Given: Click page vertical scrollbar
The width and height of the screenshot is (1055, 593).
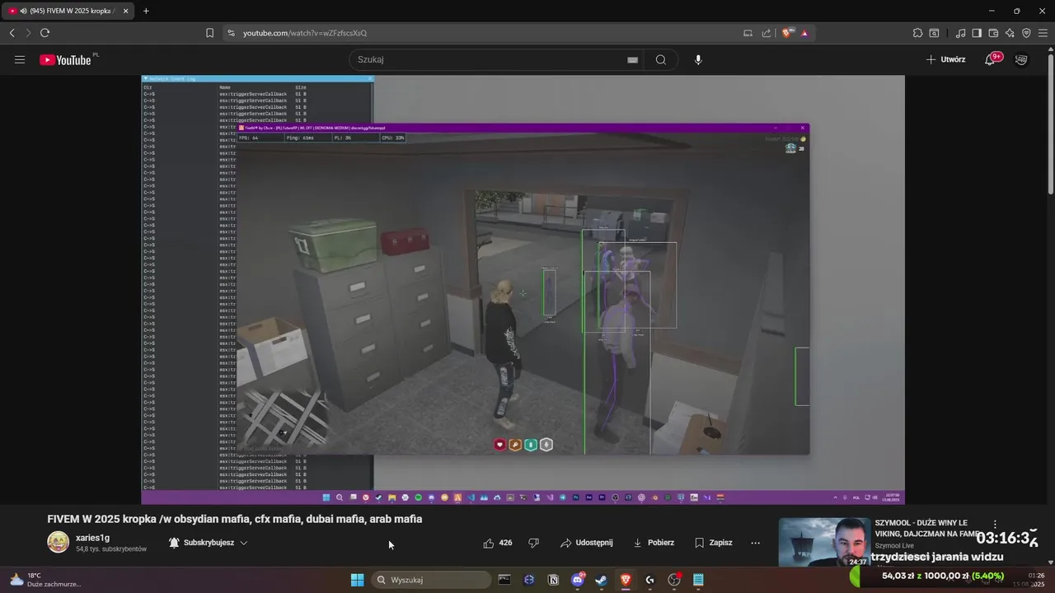Looking at the screenshot, I should click(1051, 124).
